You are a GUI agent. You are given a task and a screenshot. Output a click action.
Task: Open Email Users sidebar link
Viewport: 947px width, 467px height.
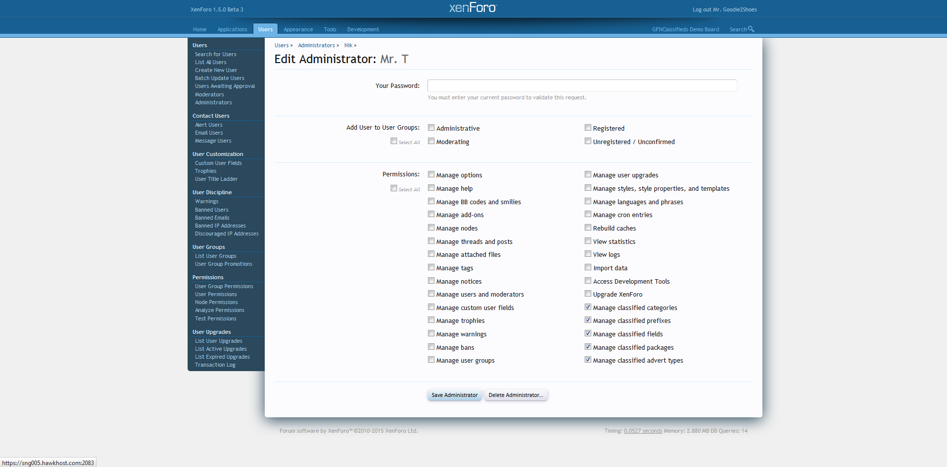(209, 133)
